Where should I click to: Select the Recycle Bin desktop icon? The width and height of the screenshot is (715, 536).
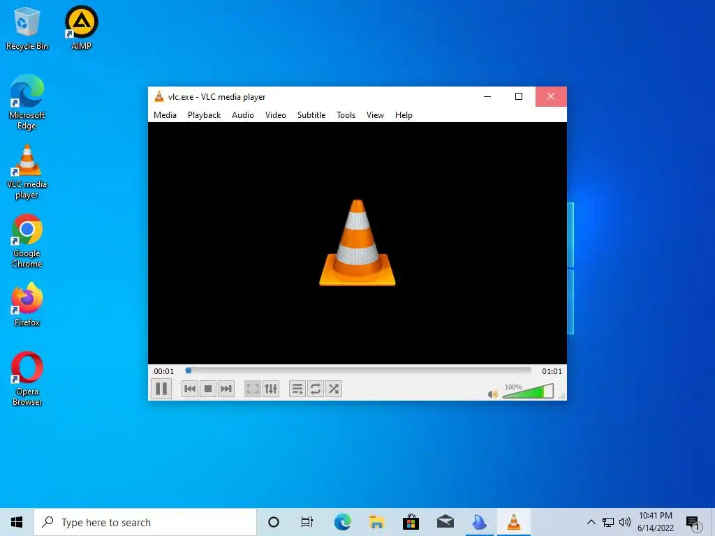pos(27,28)
